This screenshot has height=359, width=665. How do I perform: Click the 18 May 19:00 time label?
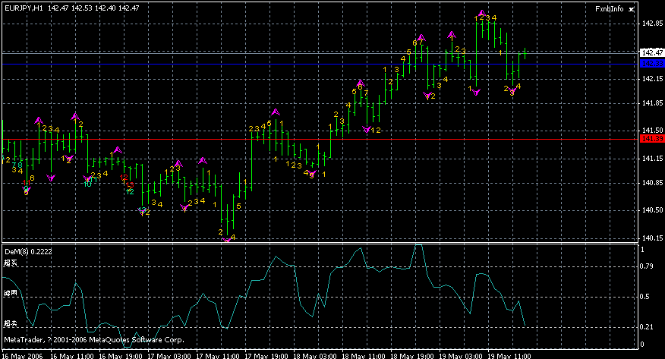tap(412, 356)
